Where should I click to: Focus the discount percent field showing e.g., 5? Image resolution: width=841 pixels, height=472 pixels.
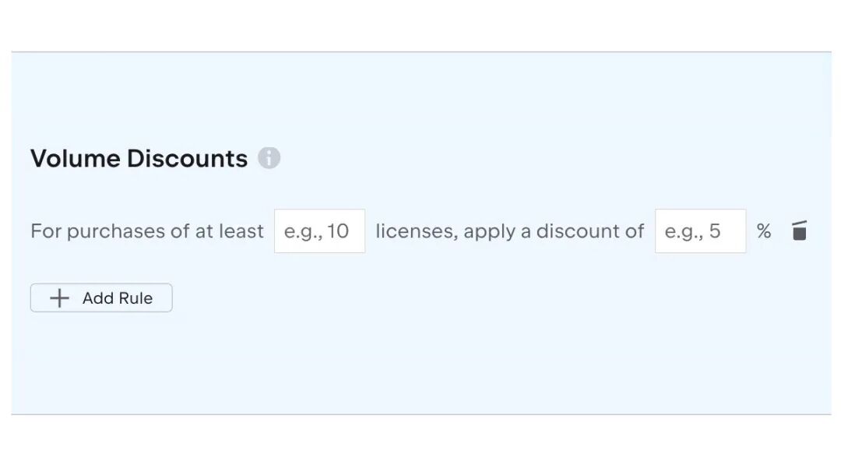pos(701,231)
